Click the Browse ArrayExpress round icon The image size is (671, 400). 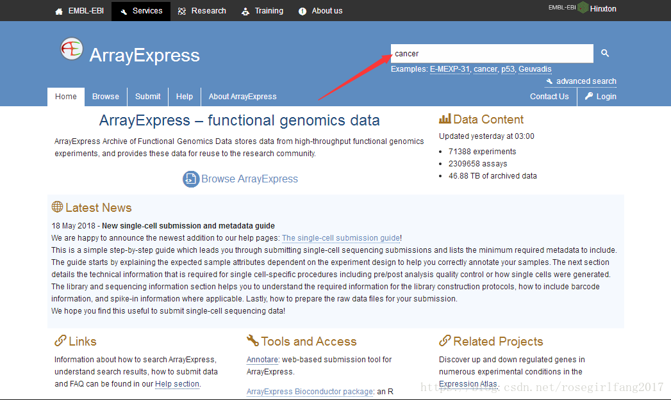pos(191,179)
